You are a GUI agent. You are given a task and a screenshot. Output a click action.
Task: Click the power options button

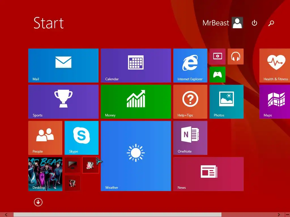coord(255,23)
